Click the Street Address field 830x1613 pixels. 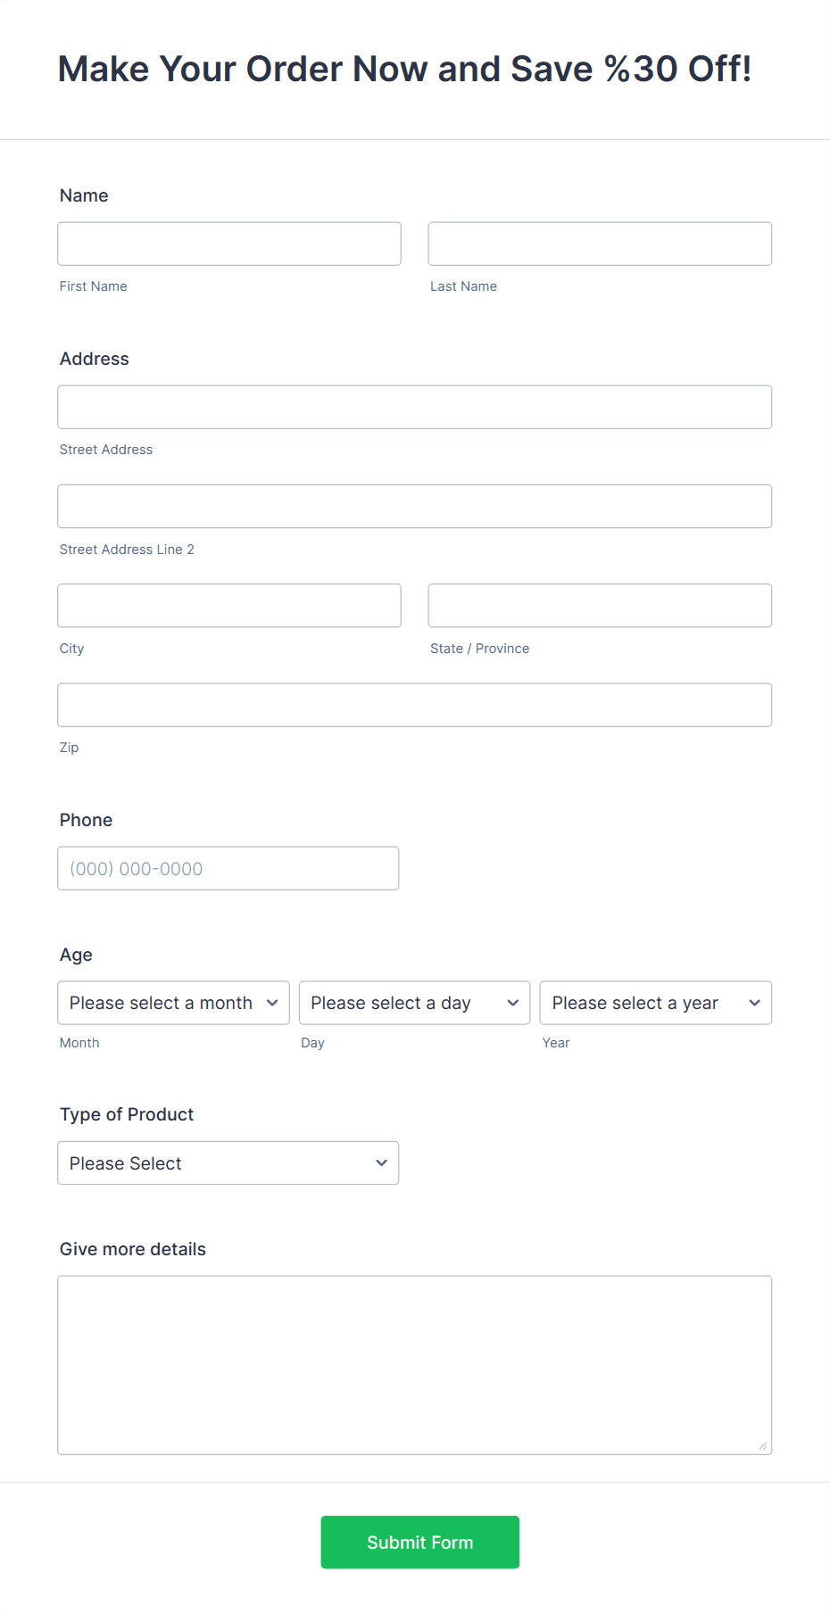coord(414,406)
